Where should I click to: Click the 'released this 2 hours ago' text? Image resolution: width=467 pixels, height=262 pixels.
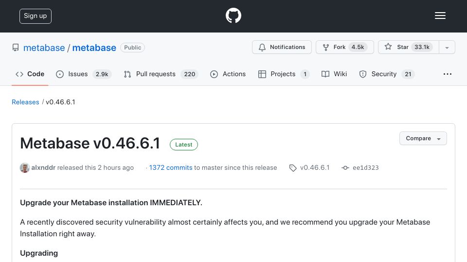tap(95, 168)
